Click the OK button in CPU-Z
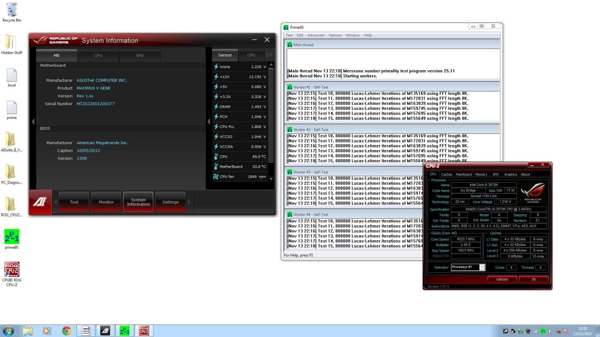Viewport: 600px width, 337px height. tap(534, 279)
